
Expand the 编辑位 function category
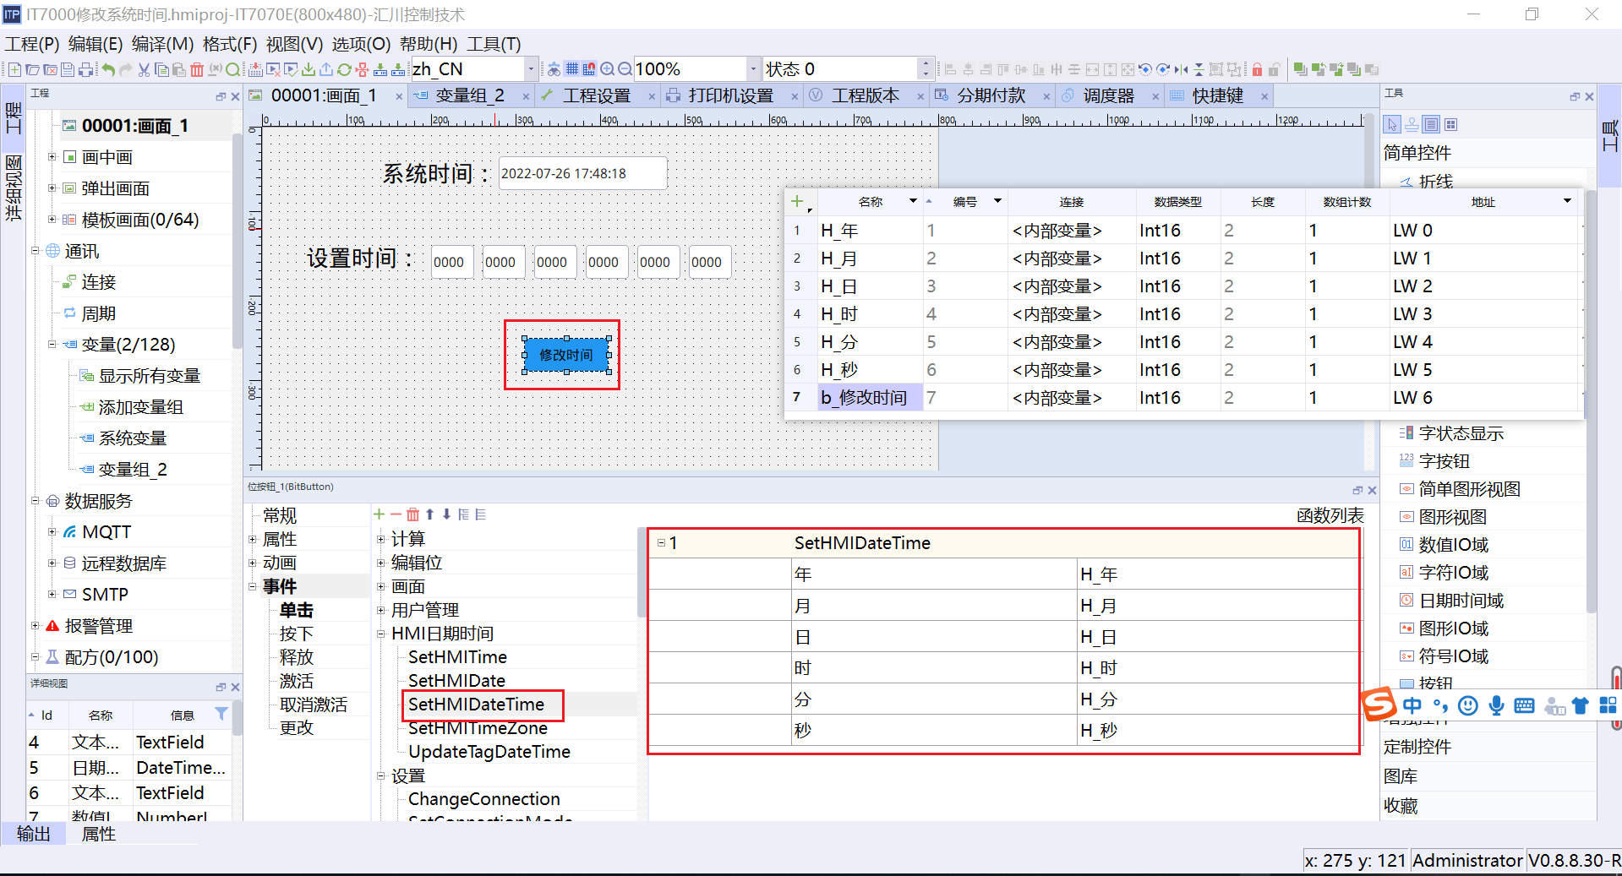[x=380, y=563]
